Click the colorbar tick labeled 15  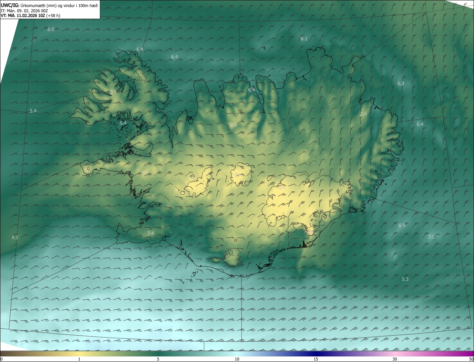316,359
